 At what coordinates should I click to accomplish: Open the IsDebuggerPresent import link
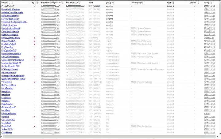10,69
